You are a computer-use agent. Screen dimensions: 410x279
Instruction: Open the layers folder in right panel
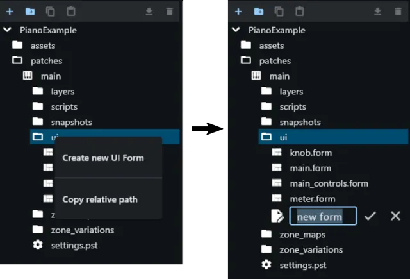click(282, 91)
